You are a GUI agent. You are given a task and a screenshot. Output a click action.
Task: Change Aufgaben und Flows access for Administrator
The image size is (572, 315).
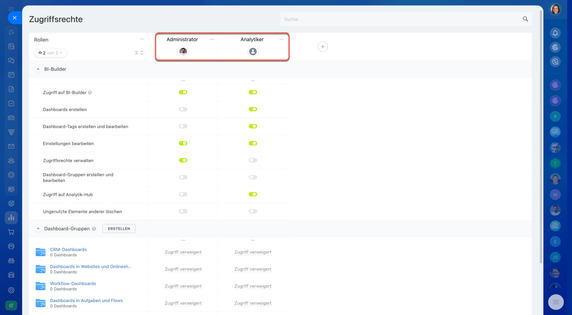pos(183,303)
